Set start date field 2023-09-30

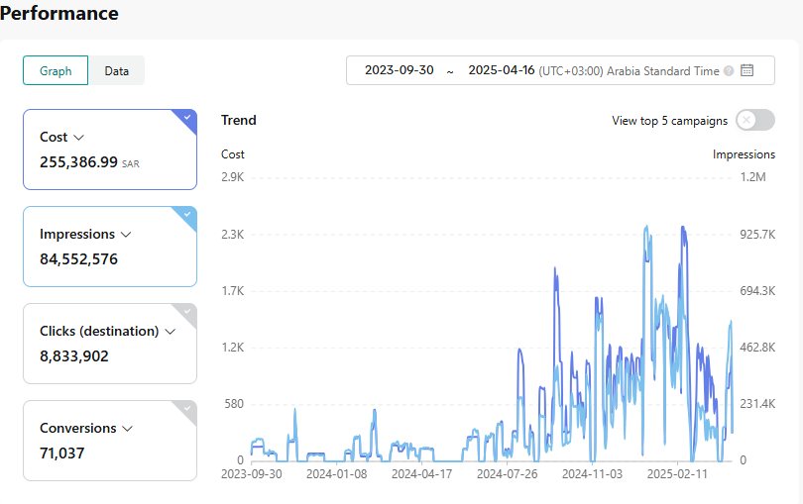(399, 70)
